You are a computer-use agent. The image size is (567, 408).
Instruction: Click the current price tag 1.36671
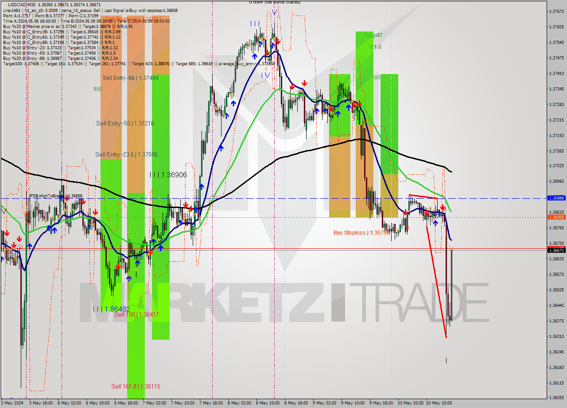point(556,251)
